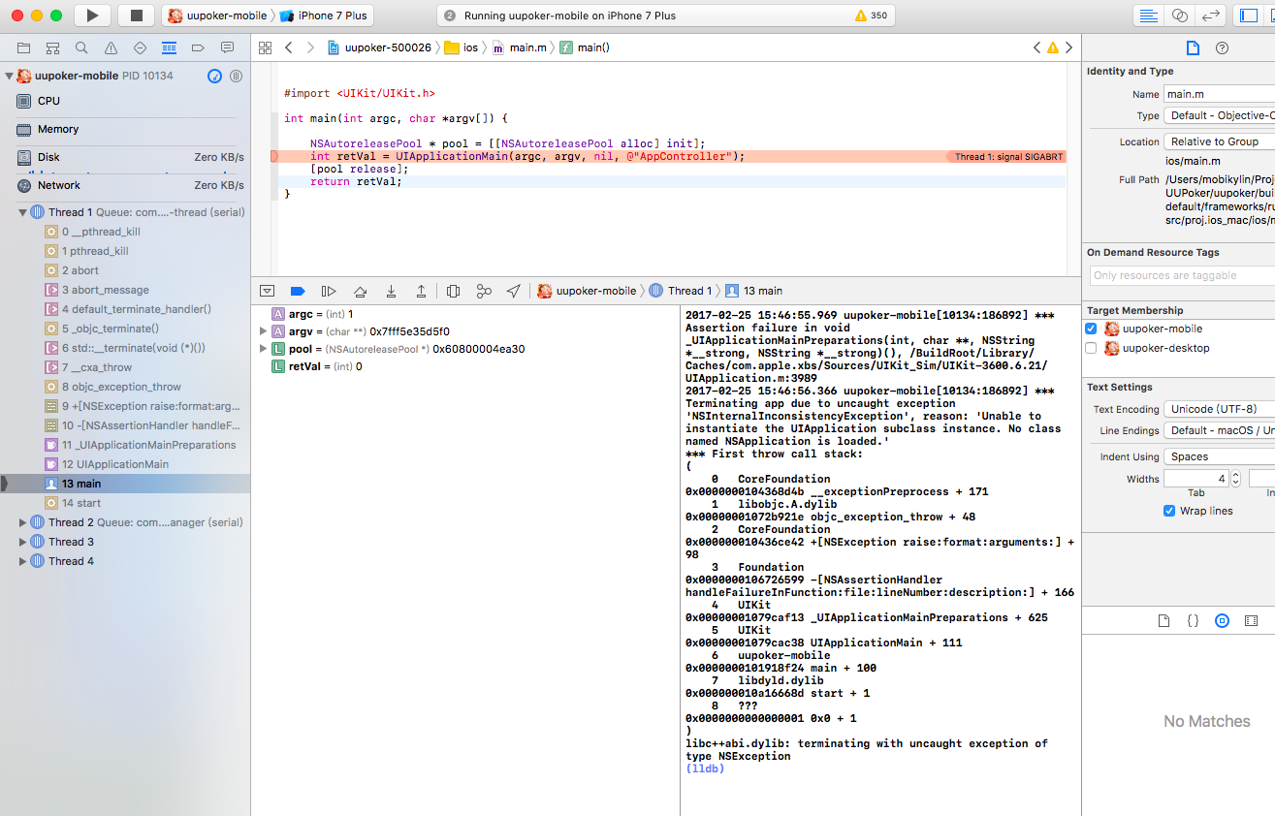This screenshot has width=1275, height=816.
Task: Show the File inspector tab
Action: click(1193, 47)
